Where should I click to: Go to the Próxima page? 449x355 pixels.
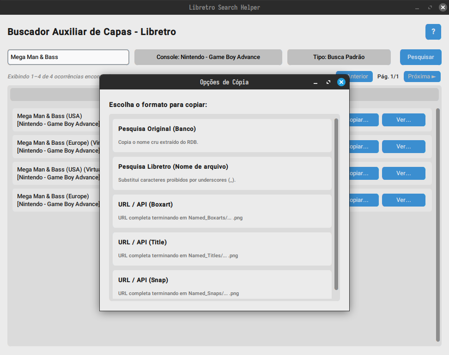coord(422,77)
